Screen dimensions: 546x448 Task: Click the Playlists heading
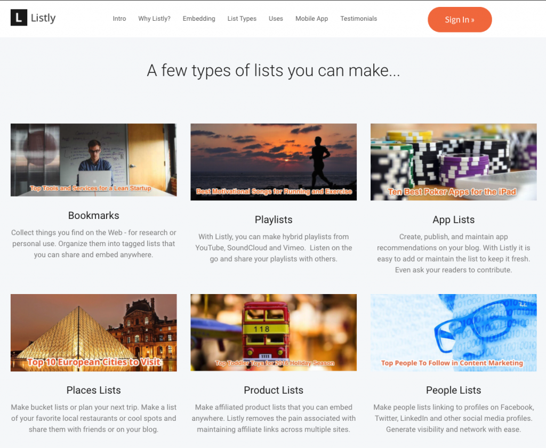pos(274,220)
